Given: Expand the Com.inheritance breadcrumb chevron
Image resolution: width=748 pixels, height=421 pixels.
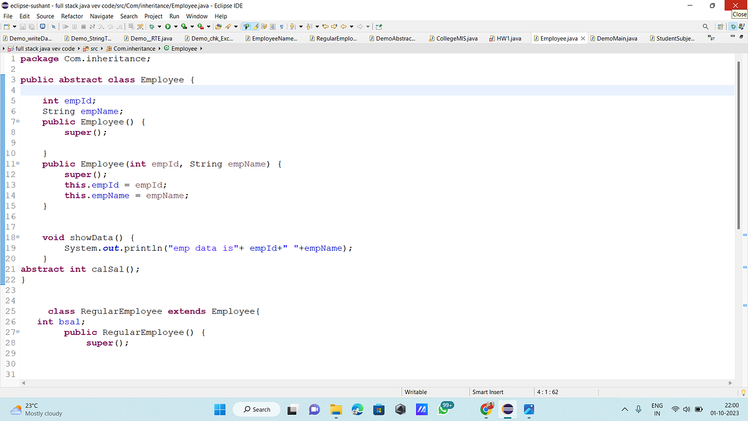Looking at the screenshot, I should coord(159,48).
